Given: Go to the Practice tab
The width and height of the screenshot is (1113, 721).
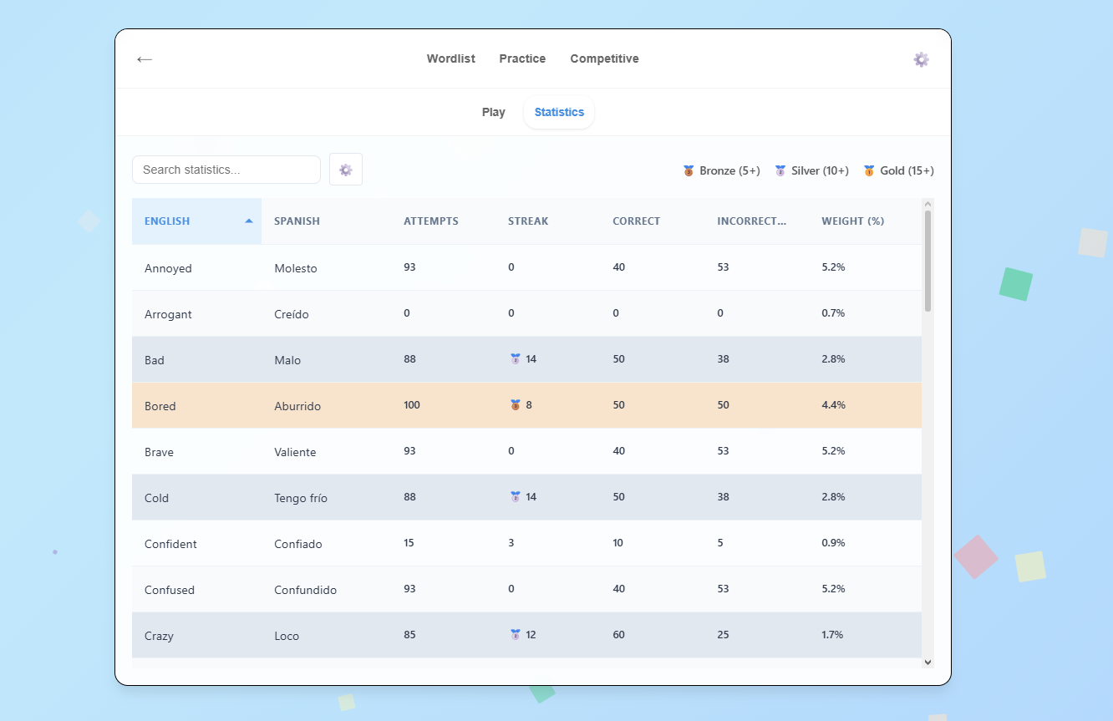Looking at the screenshot, I should [x=522, y=58].
